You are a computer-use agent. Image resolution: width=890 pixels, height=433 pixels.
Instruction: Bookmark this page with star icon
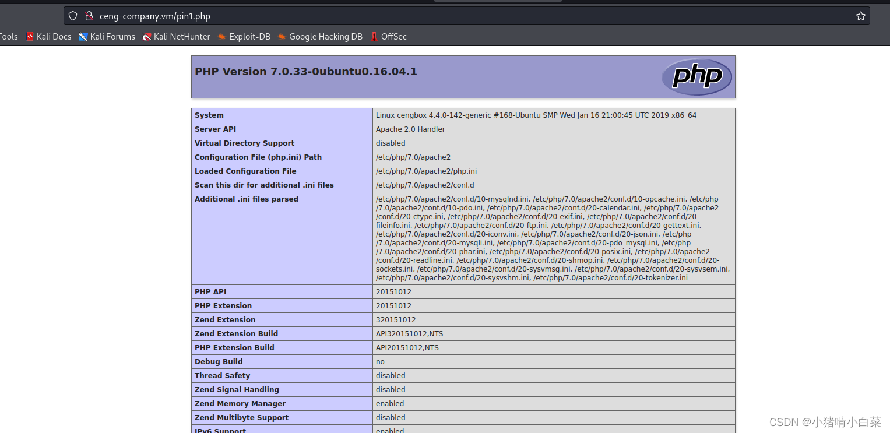click(860, 16)
